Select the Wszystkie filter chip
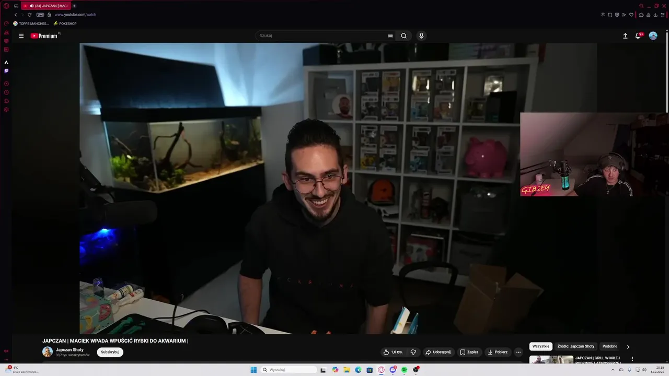669x376 pixels. pyautogui.click(x=541, y=346)
